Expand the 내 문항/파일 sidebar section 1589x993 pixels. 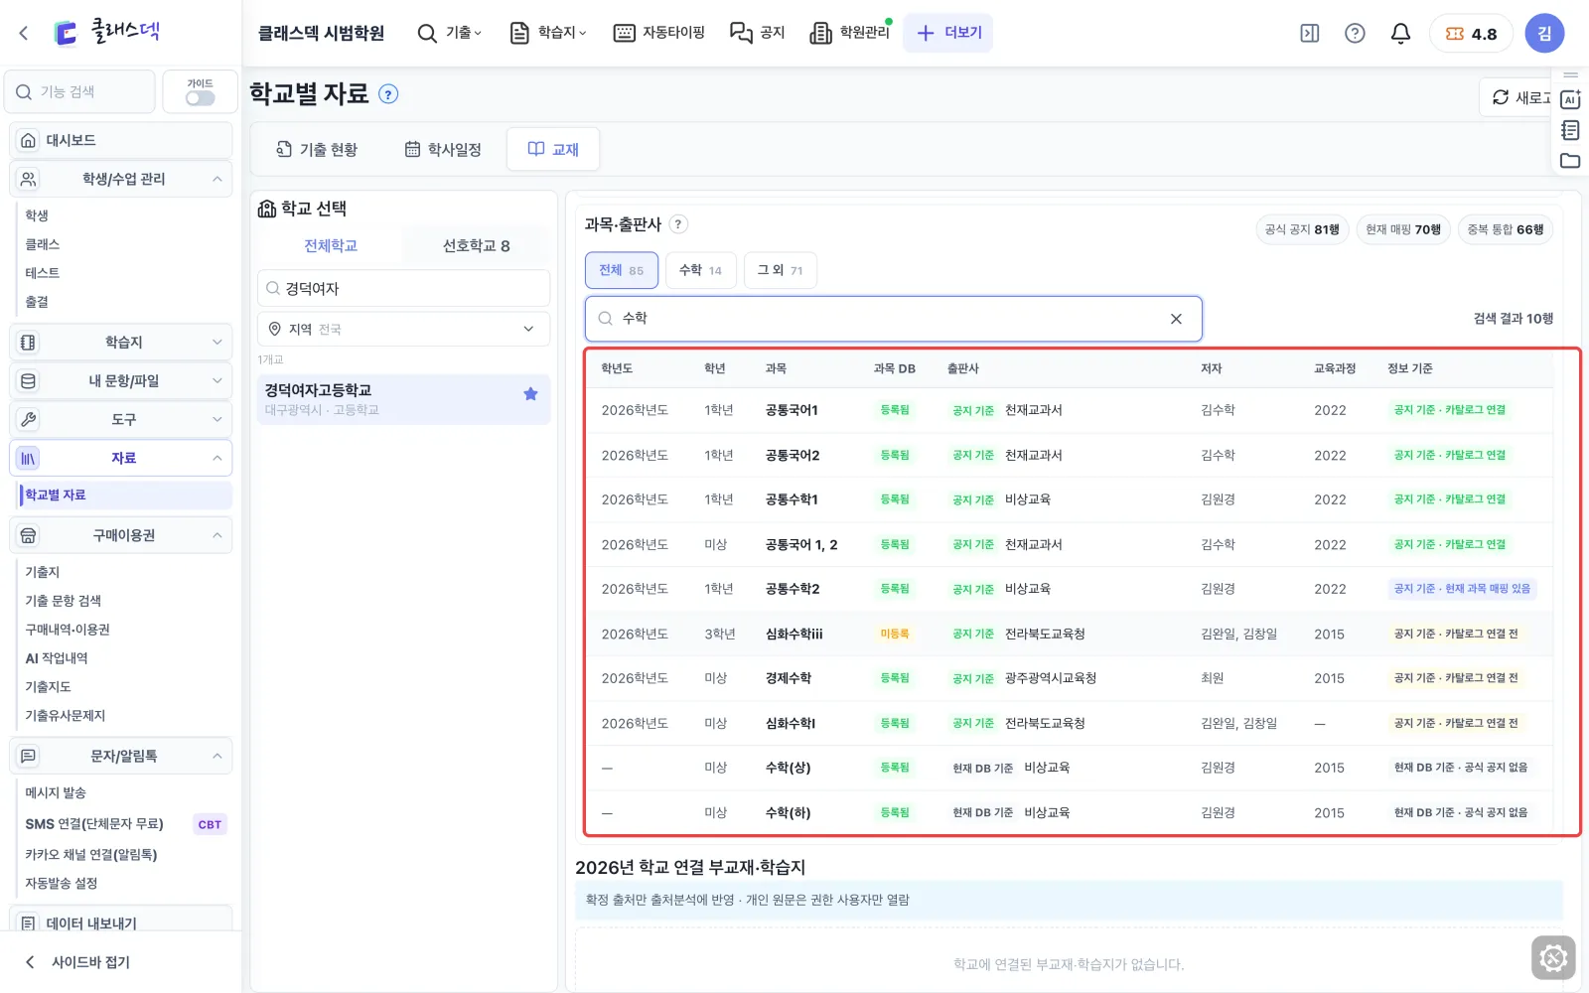tap(121, 380)
